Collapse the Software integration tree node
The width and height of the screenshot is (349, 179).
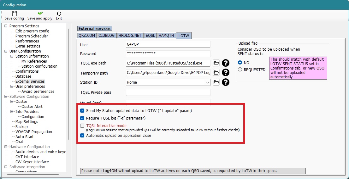click(6, 167)
